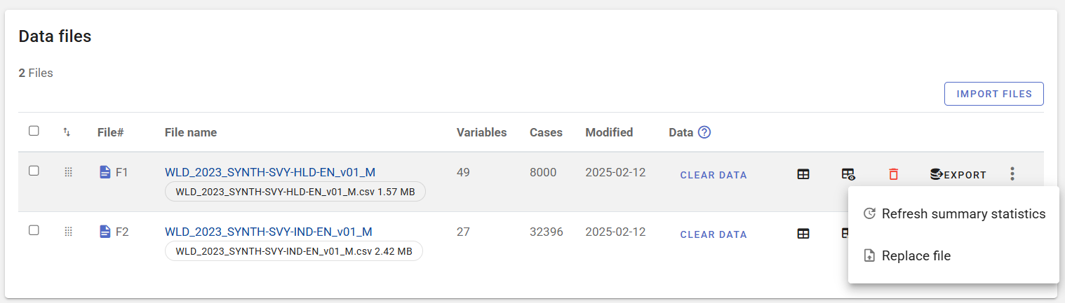Select the F2 file checkbox
The width and height of the screenshot is (1065, 303).
(x=34, y=230)
